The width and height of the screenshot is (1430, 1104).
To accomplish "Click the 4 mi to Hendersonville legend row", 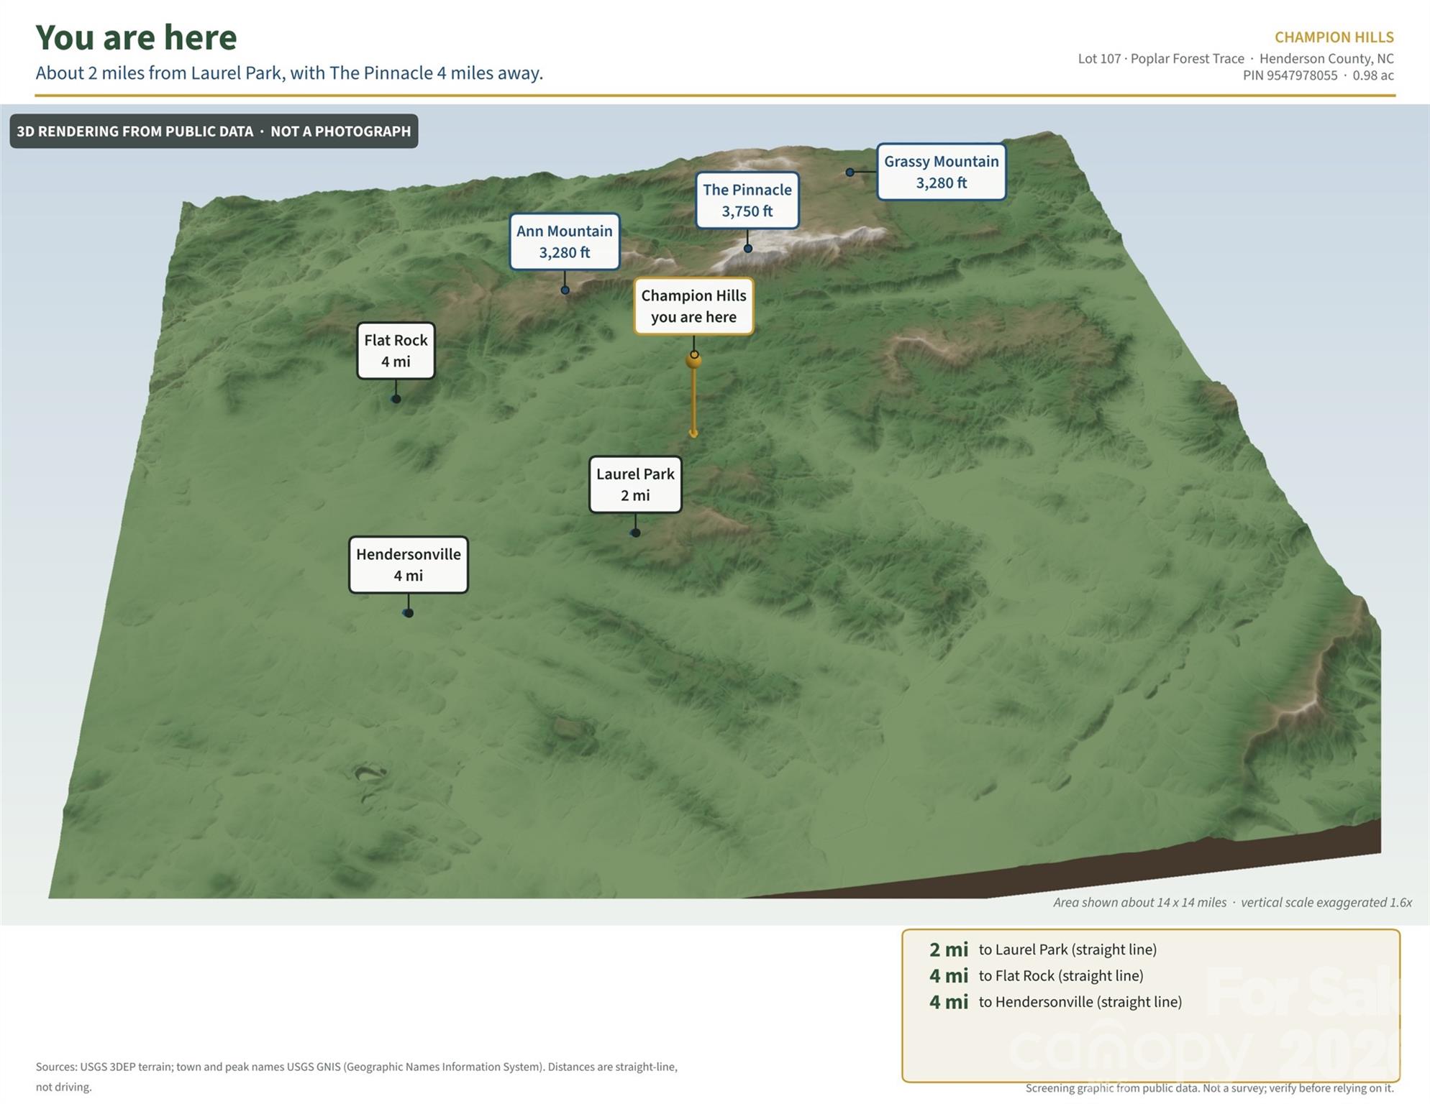I will [1055, 1002].
